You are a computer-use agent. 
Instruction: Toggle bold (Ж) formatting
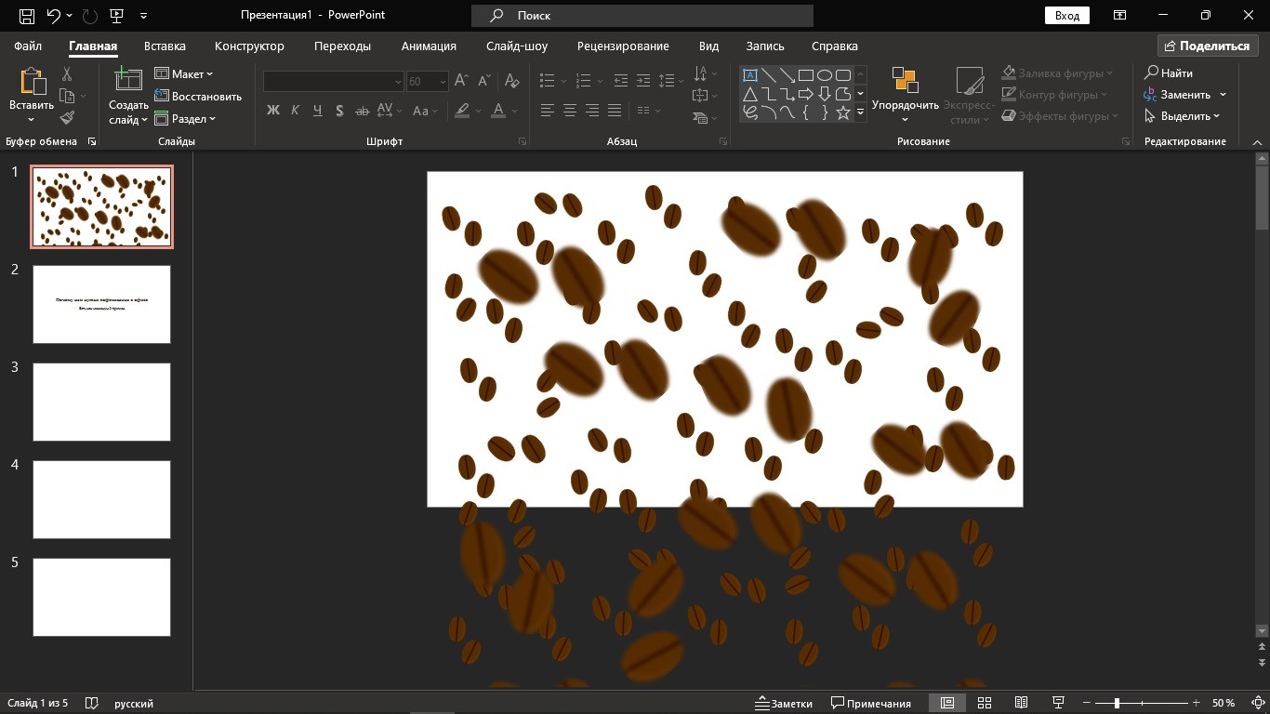(273, 111)
